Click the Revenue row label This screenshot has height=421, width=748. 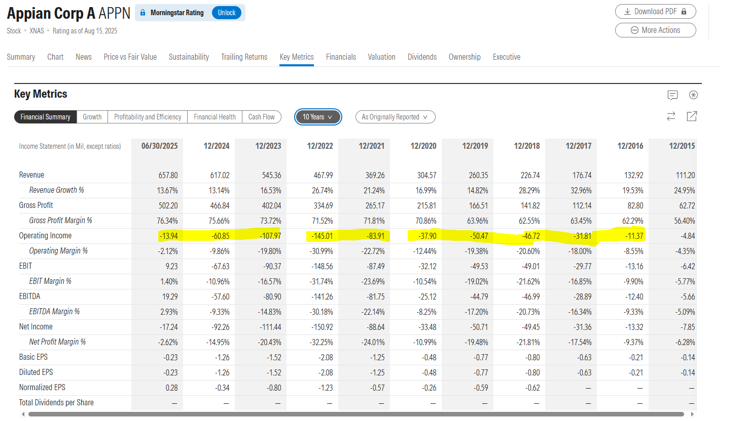pyautogui.click(x=31, y=175)
